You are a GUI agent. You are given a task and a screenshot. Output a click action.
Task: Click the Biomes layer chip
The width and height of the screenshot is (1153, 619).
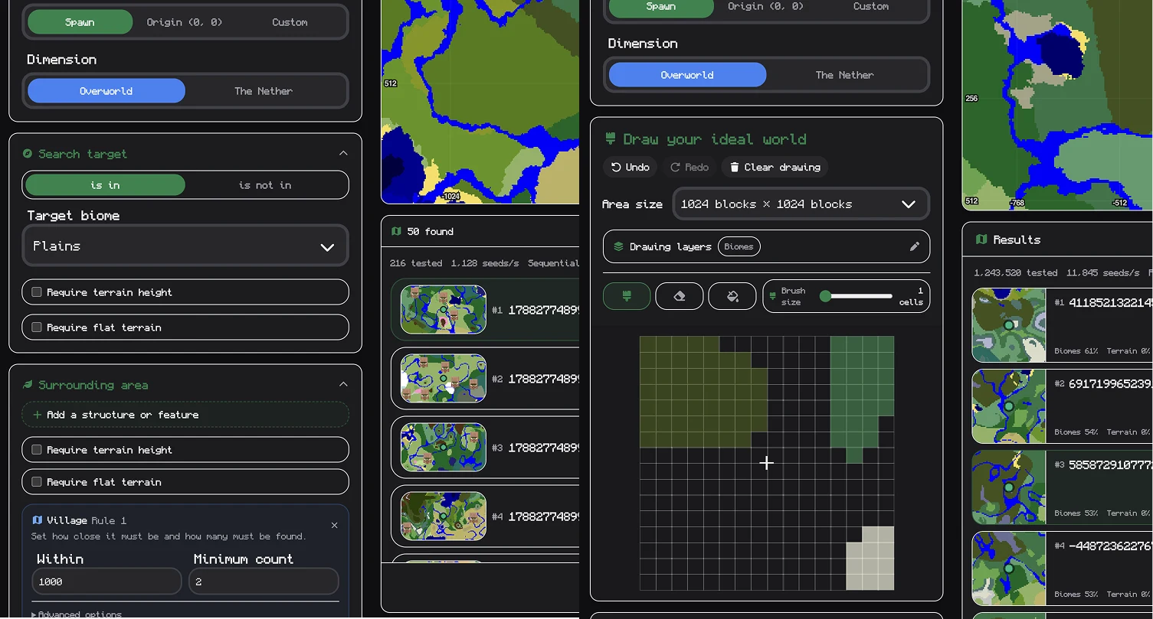tap(739, 246)
